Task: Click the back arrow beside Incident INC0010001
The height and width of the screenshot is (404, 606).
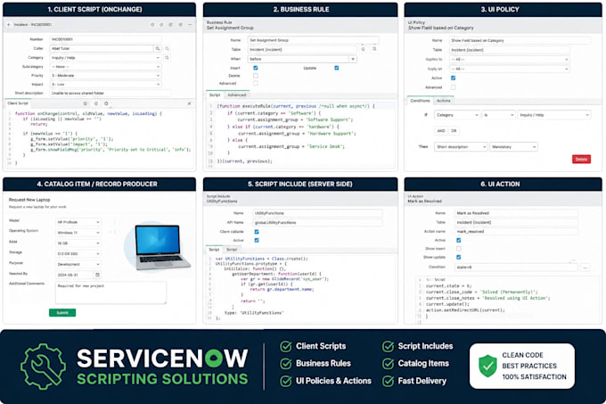Action: point(9,24)
